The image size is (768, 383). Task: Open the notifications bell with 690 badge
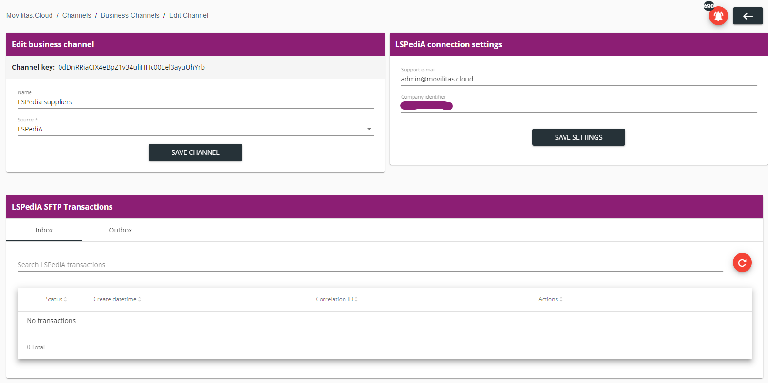[718, 16]
